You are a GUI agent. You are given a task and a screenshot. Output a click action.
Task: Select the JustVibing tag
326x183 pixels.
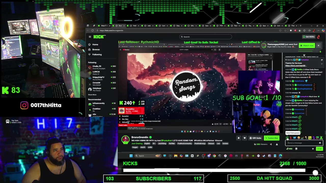tap(162, 144)
